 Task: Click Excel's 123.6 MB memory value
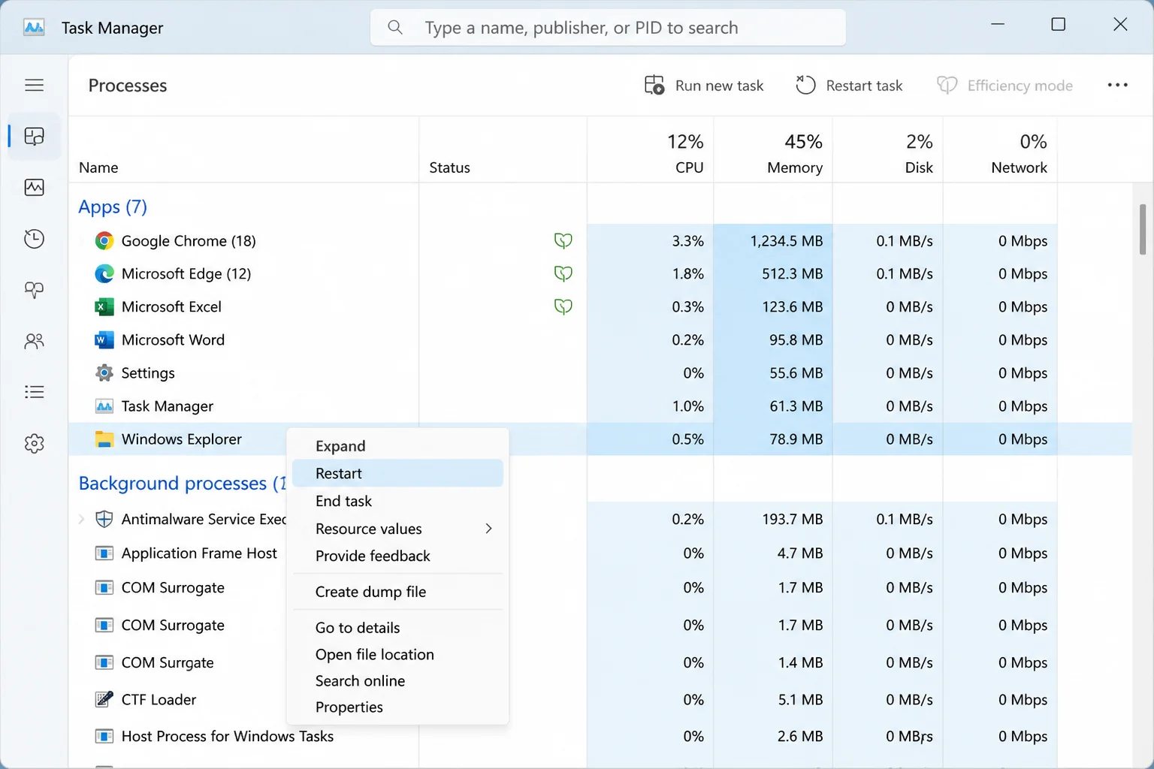point(793,307)
